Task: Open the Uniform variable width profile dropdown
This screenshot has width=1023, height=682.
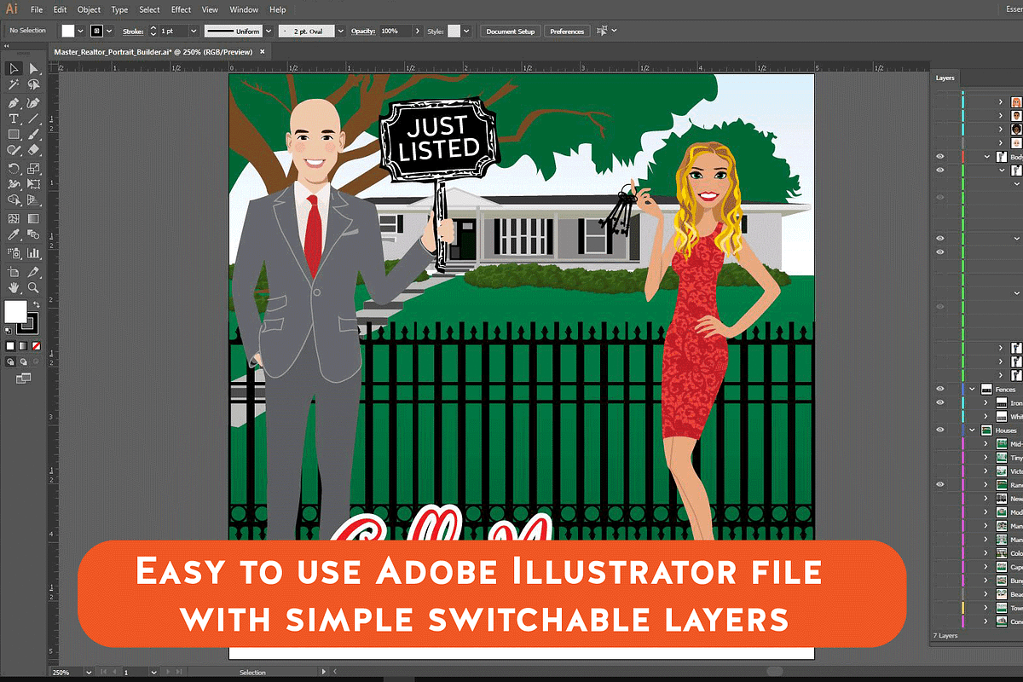Action: click(x=268, y=31)
